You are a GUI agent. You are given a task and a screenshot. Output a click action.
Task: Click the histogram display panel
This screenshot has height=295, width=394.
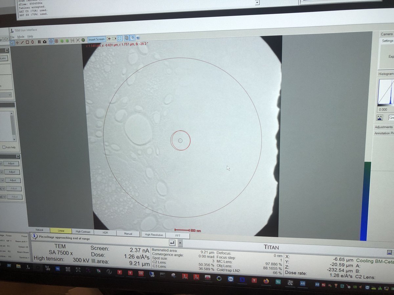(x=387, y=92)
